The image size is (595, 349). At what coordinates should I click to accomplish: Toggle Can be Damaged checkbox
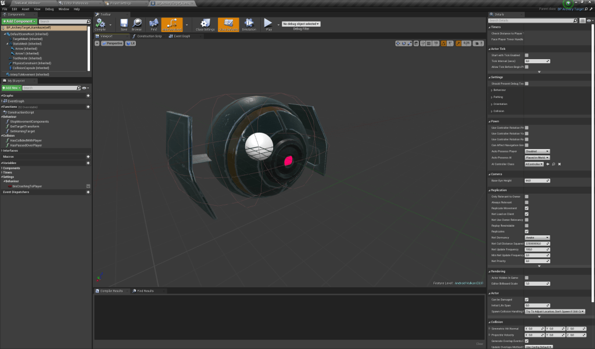(526, 299)
